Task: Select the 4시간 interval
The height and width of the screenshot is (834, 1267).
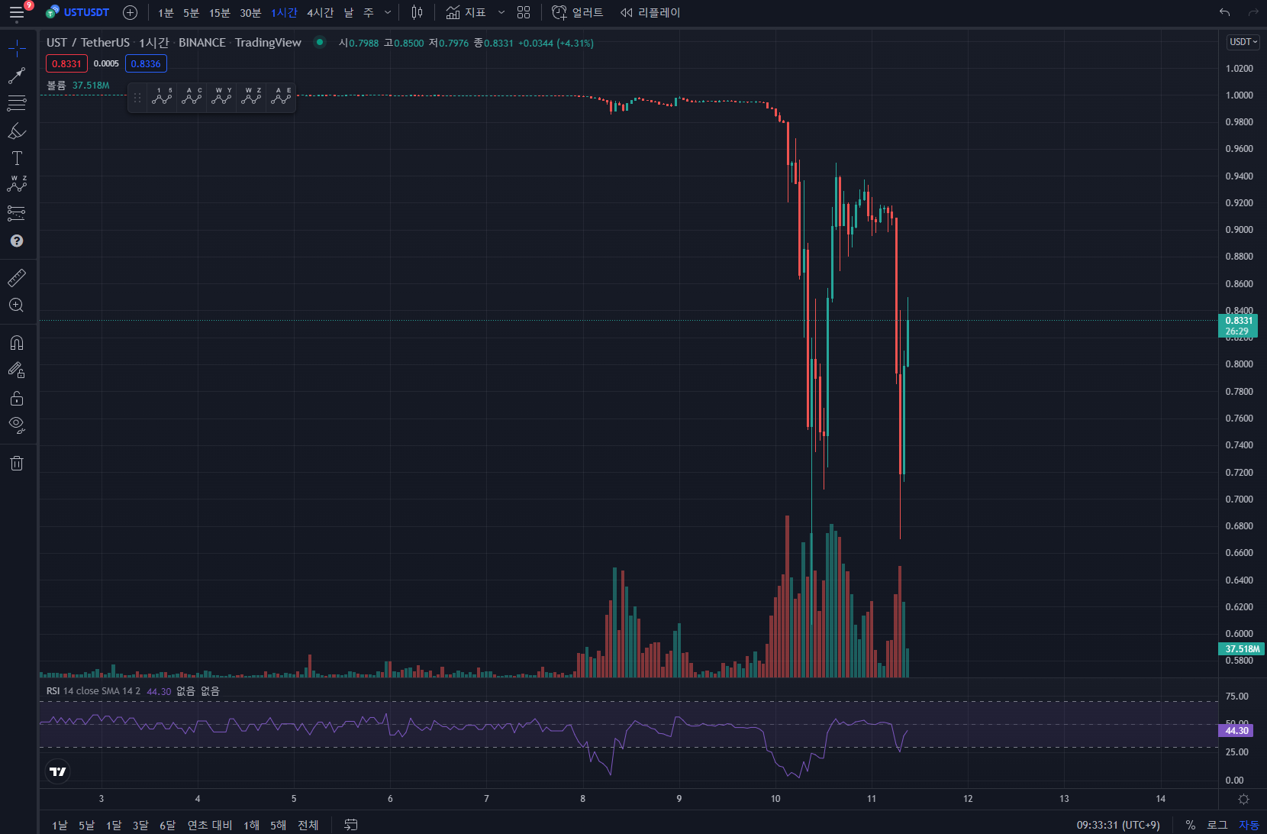Action: pyautogui.click(x=321, y=13)
